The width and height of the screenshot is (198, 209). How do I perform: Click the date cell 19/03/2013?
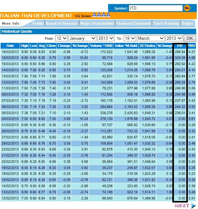(10, 52)
